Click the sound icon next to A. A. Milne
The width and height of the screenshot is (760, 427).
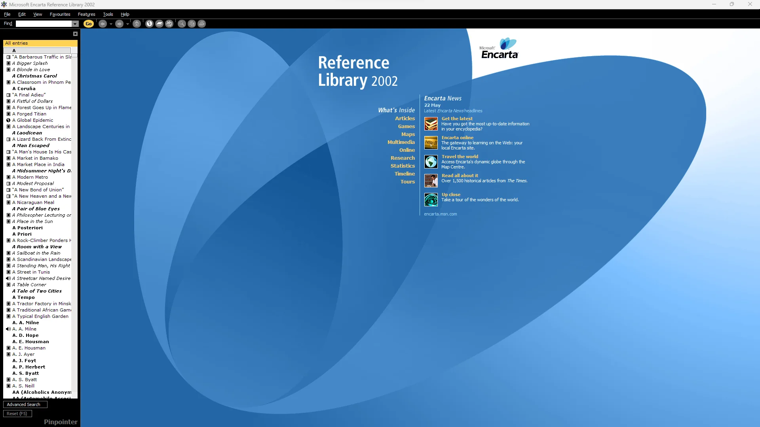(8, 329)
